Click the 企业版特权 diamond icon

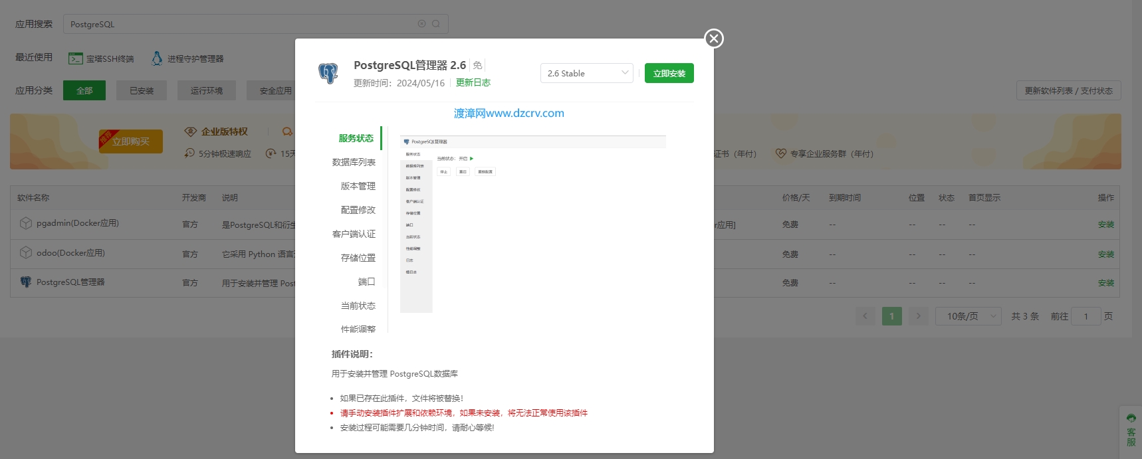pyautogui.click(x=191, y=132)
